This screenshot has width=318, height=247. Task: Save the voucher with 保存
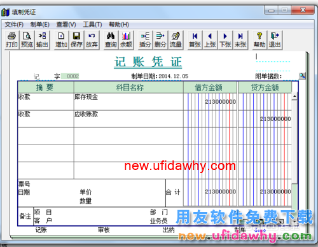pos(76,40)
